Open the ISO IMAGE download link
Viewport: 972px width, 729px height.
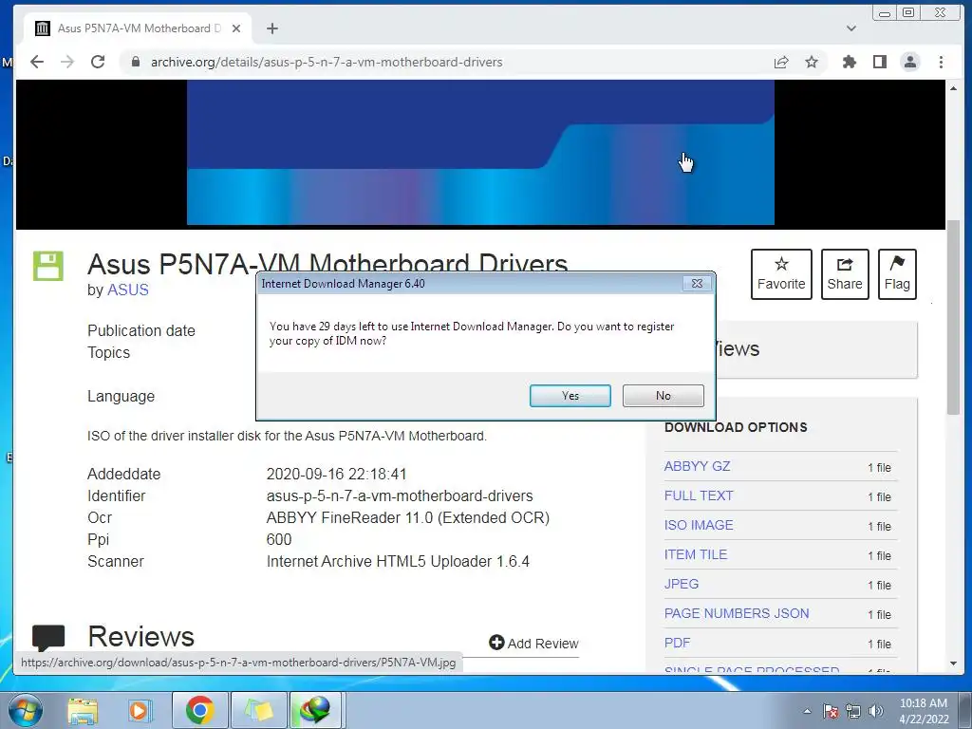click(699, 525)
